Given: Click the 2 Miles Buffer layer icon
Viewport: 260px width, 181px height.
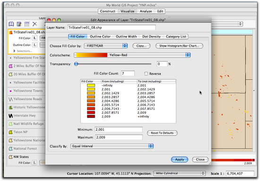Looking at the screenshot, I should point(10,66).
